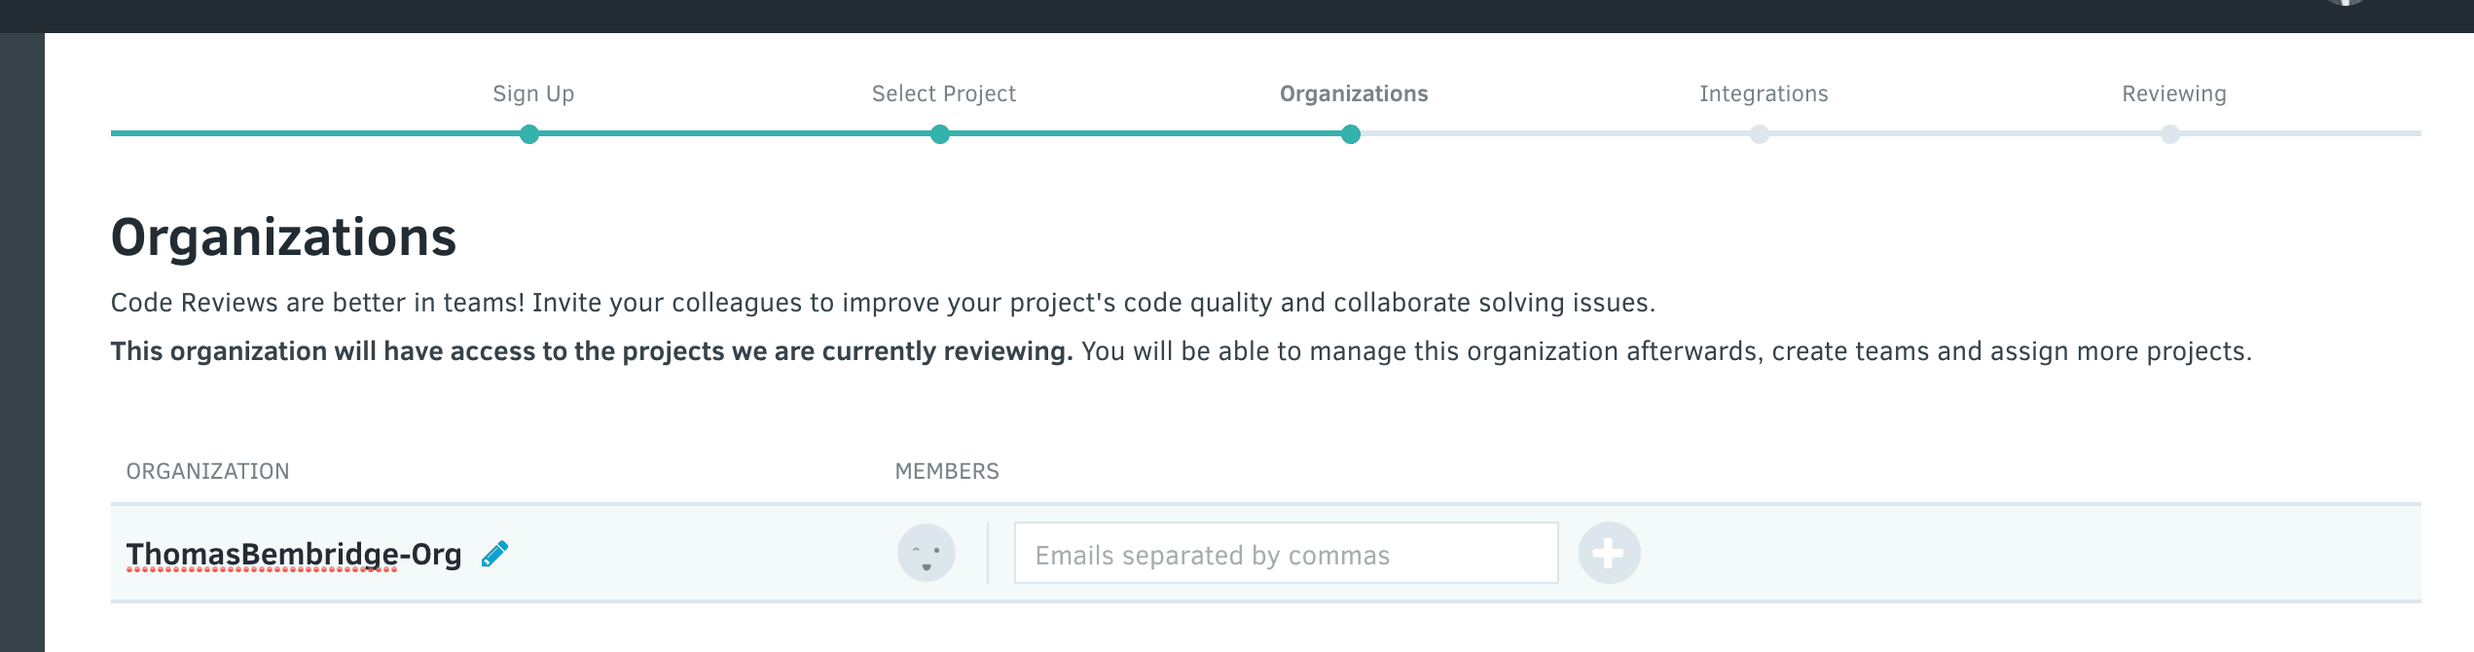
Task: Click the Integrations step dot
Action: point(1760,134)
